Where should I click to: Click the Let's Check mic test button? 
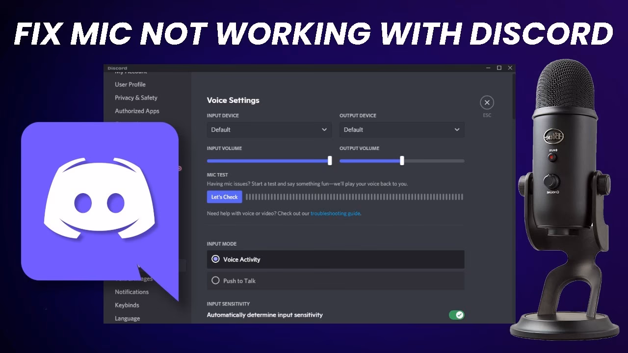[x=224, y=197]
